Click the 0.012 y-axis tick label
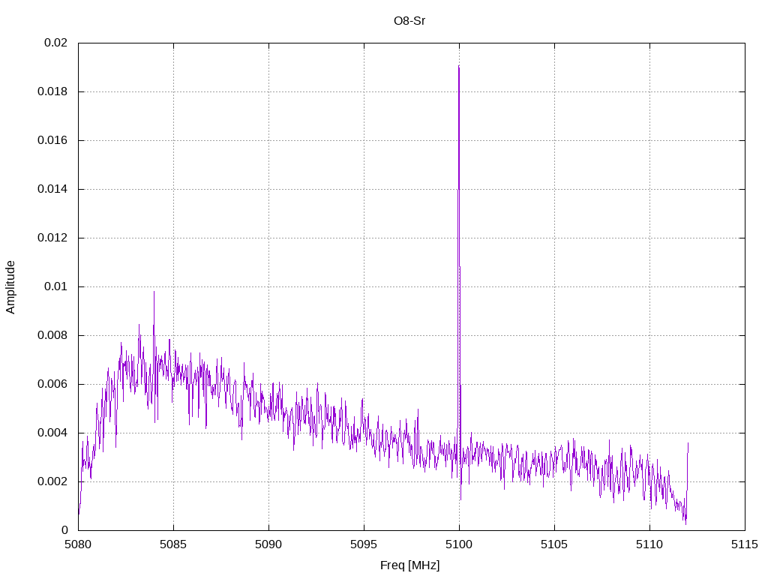Image resolution: width=768 pixels, height=576 pixels. (x=53, y=238)
